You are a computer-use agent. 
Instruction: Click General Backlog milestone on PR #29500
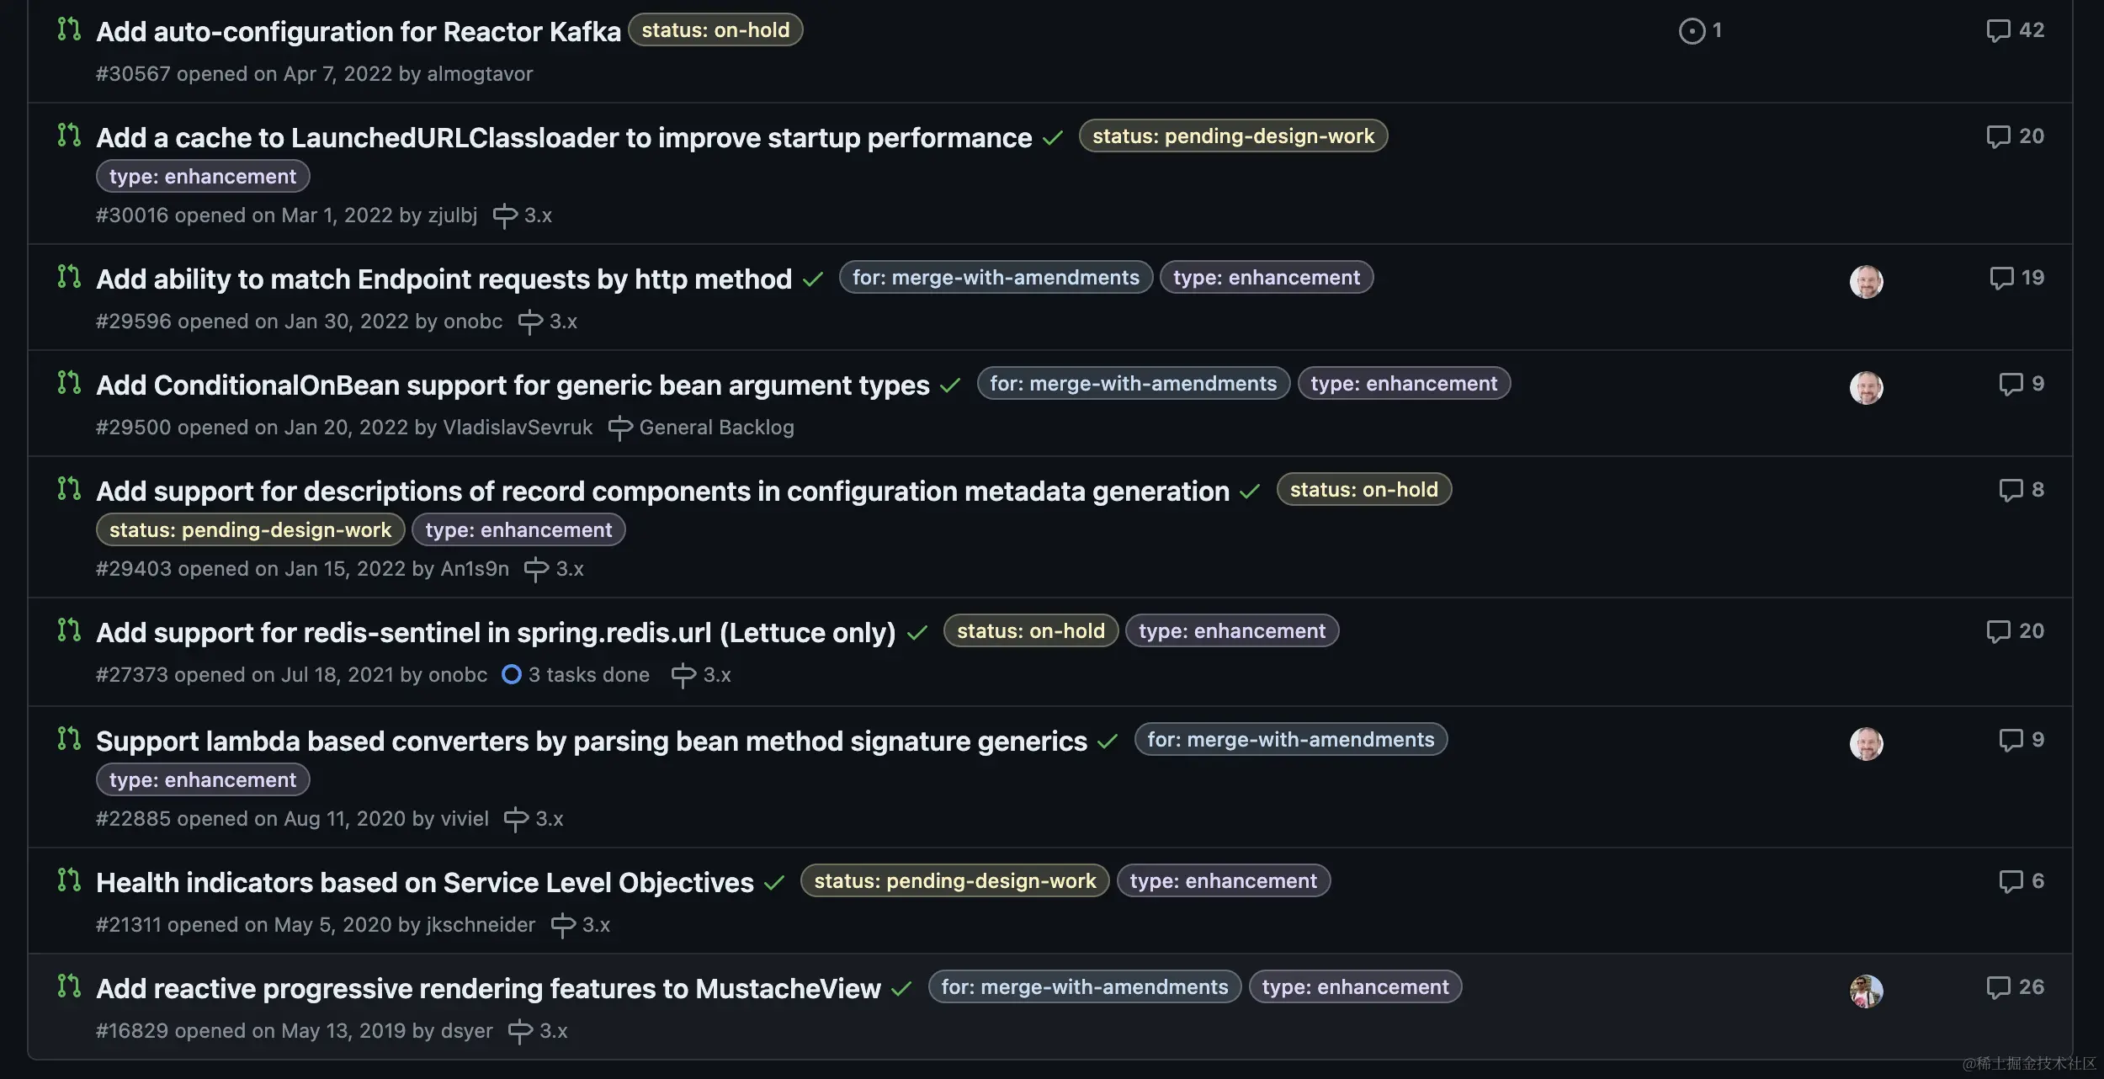[716, 428]
